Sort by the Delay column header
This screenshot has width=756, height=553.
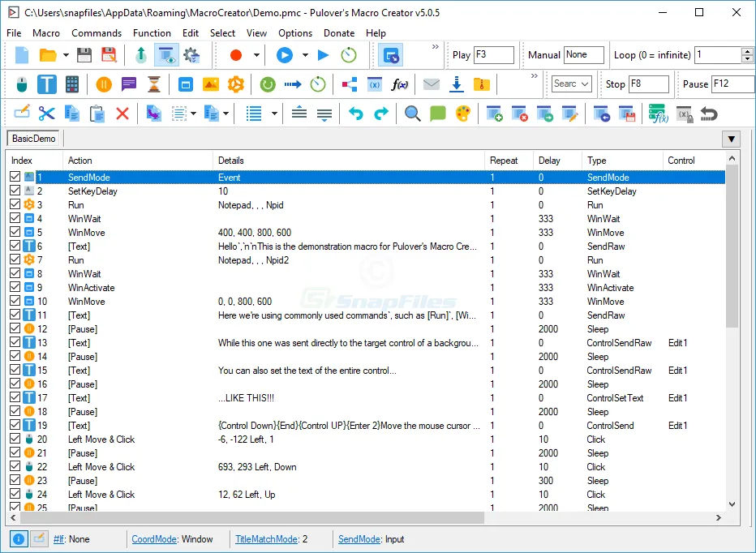coord(558,160)
